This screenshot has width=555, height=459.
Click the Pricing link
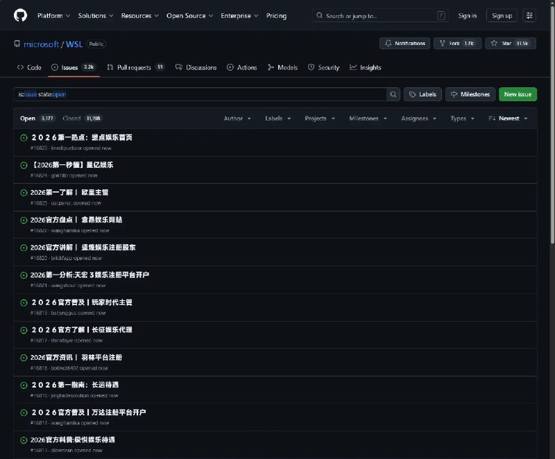(x=276, y=15)
